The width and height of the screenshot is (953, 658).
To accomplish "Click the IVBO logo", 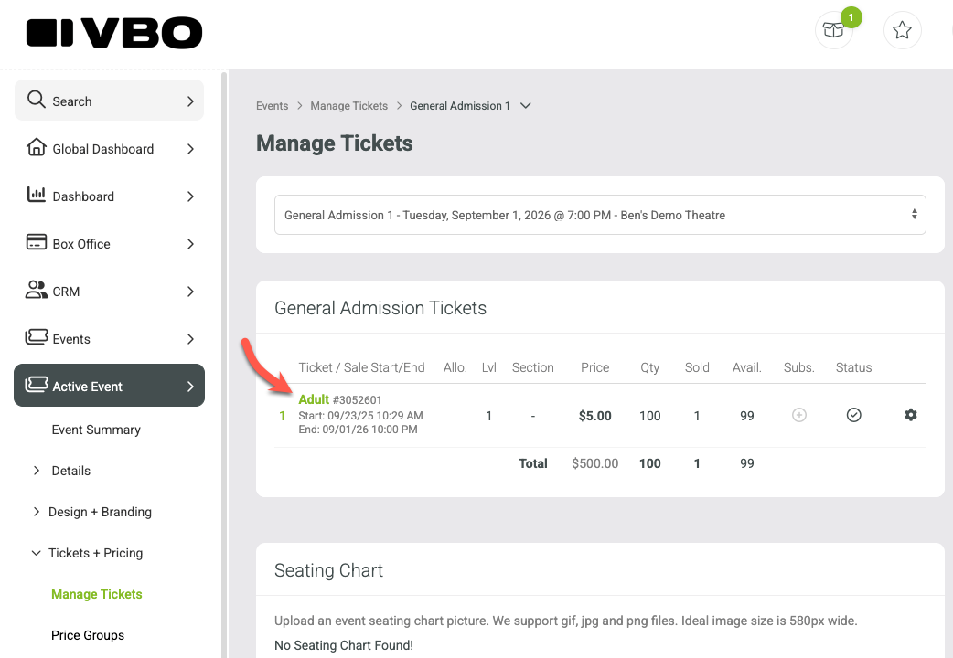I will [x=114, y=33].
